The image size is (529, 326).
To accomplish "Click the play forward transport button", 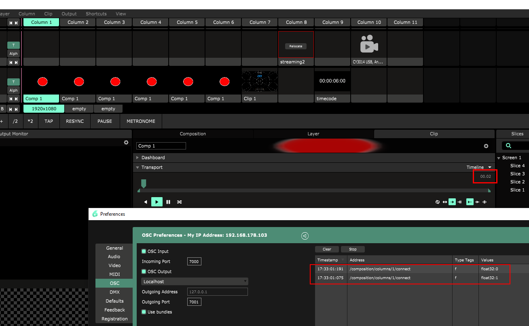I will [x=157, y=202].
